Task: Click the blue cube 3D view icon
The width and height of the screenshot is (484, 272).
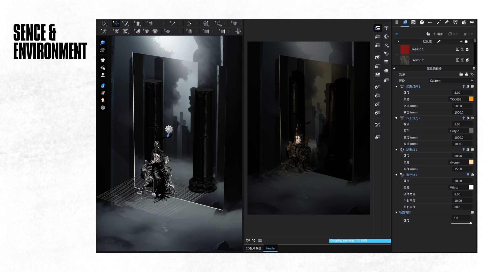Action: pyautogui.click(x=103, y=42)
